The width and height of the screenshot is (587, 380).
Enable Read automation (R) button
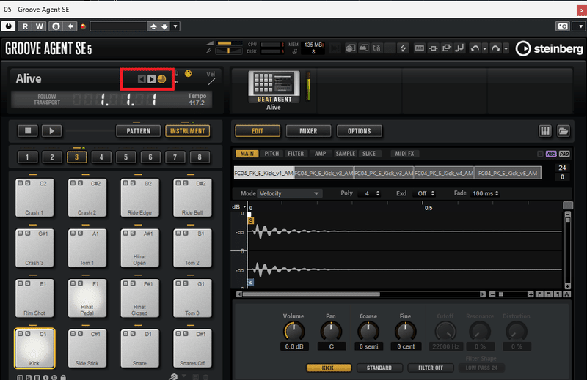point(25,26)
